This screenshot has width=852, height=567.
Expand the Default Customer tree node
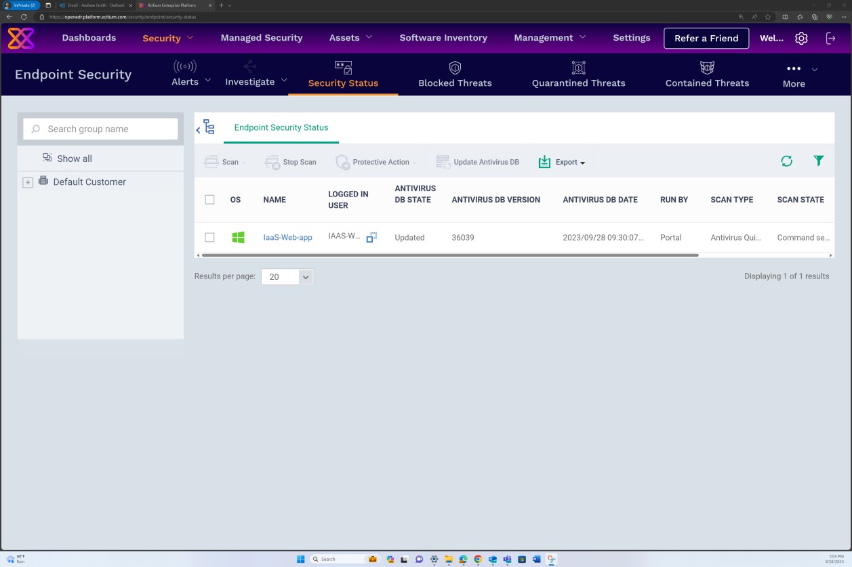(28, 182)
